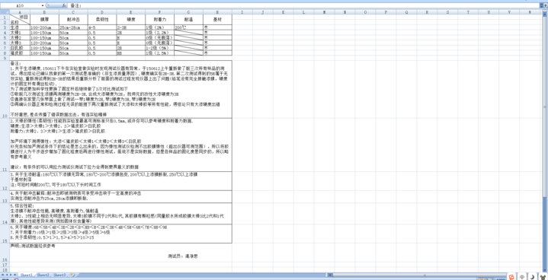This screenshot has width=548, height=280.
Task: Click the Select All corner button
Action: tap(5, 12)
